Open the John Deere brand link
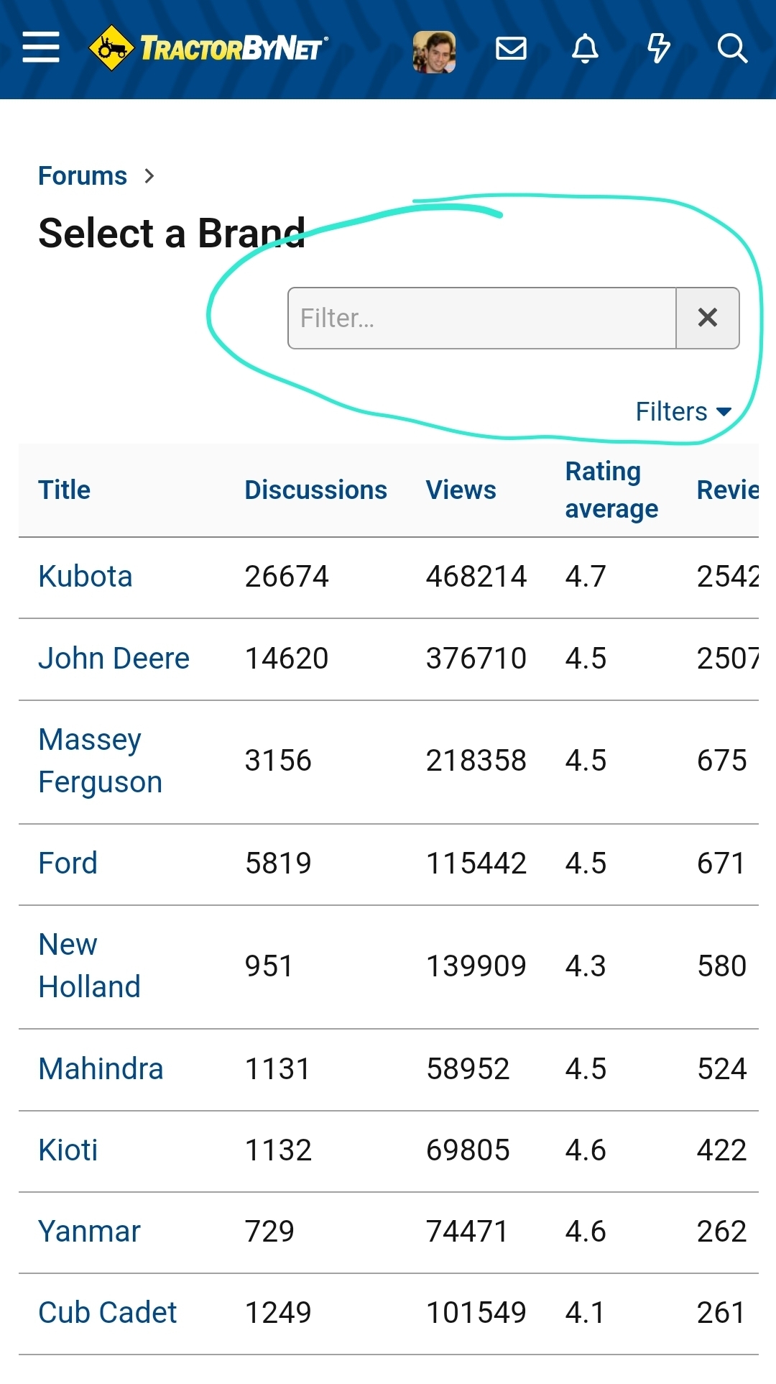 [x=114, y=659]
